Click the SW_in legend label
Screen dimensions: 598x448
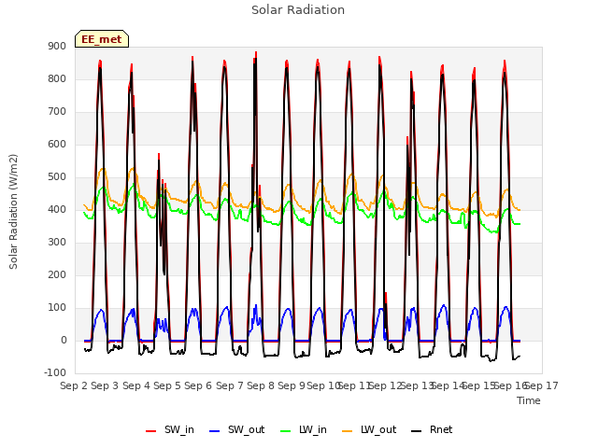click(179, 429)
